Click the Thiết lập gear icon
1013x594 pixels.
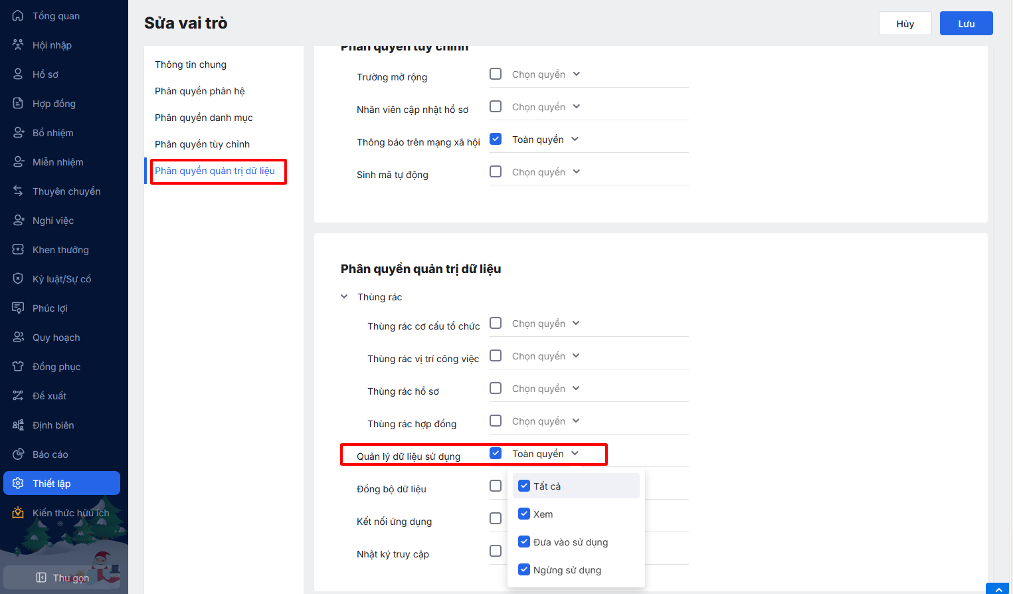pyautogui.click(x=18, y=483)
